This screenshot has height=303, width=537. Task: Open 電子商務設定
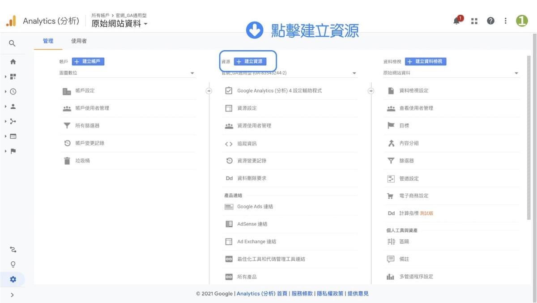452,196
